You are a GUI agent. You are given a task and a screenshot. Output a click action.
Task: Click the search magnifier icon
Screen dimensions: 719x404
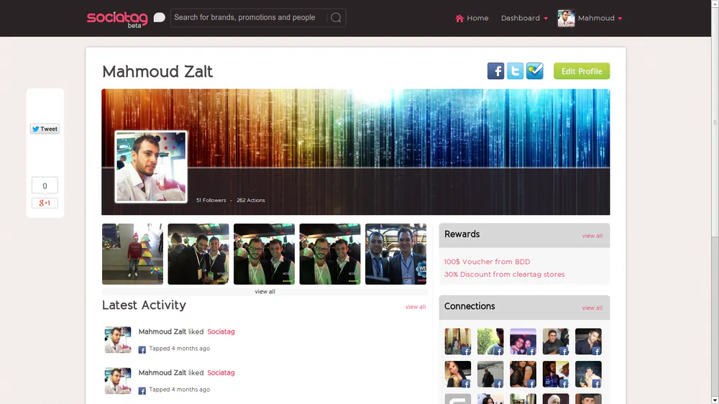click(x=336, y=17)
